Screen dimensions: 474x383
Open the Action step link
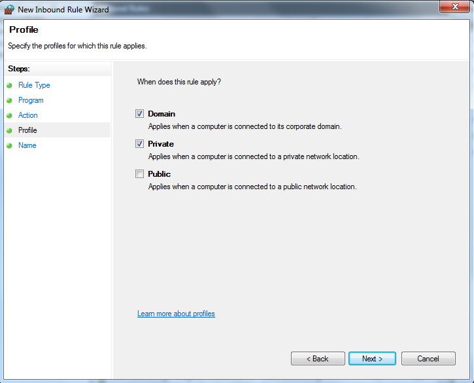pos(28,115)
